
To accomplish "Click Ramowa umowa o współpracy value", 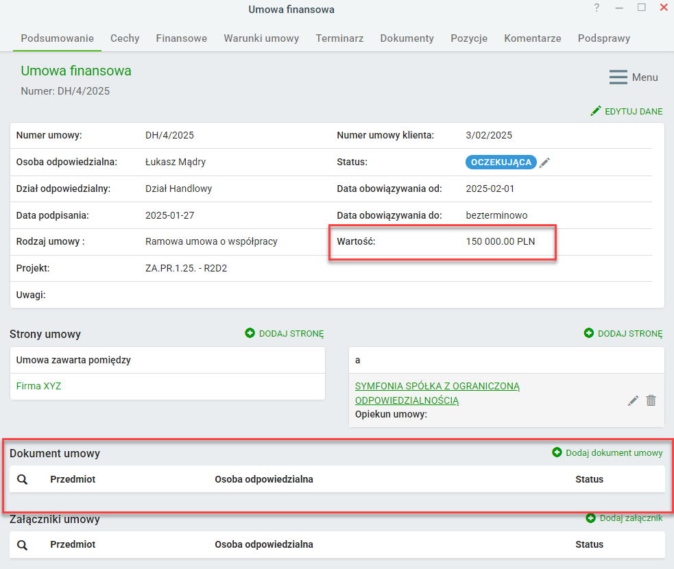I will click(211, 241).
